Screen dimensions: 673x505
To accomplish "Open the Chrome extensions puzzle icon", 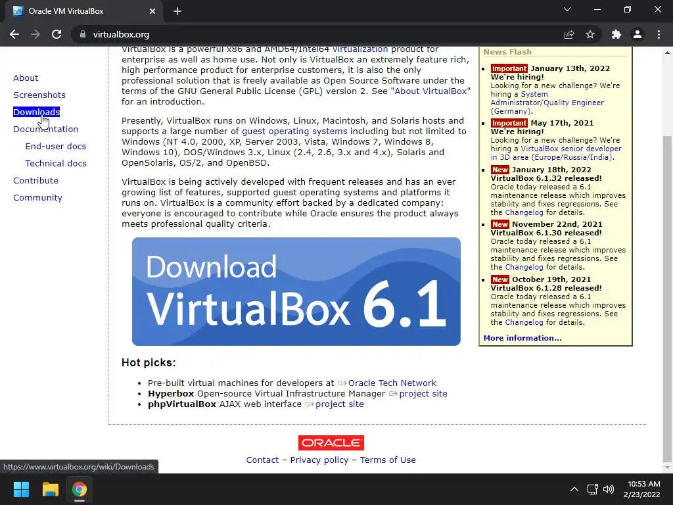I will point(616,34).
